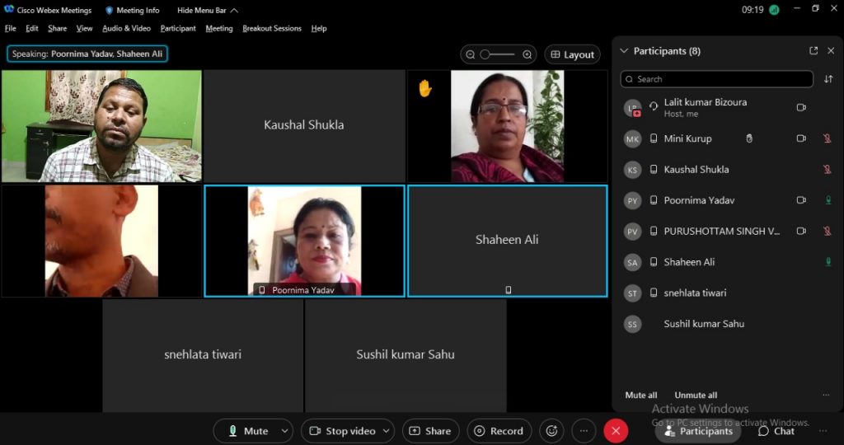Expand the Mute audio options arrow
Screen dimensions: 844x445
285,430
